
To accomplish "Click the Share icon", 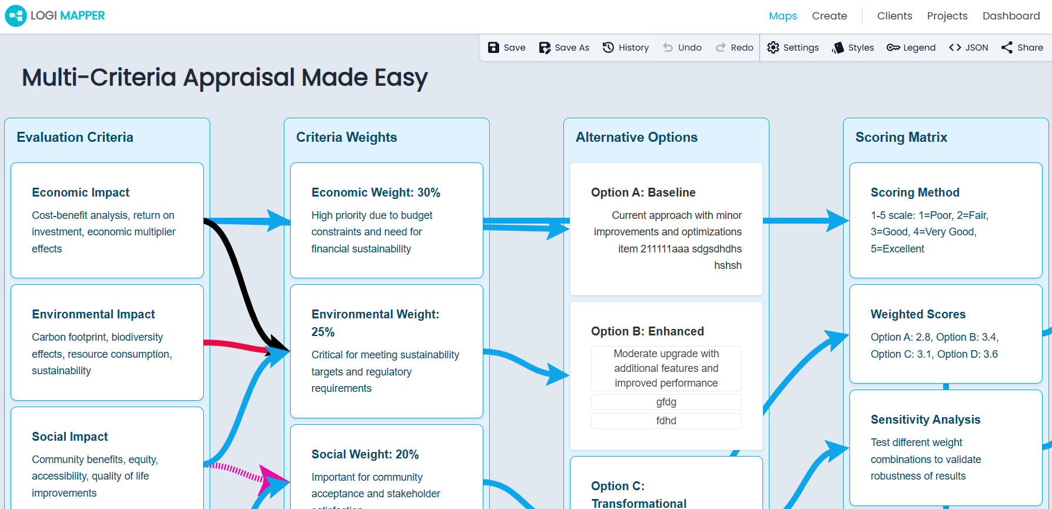I will click(x=1007, y=48).
